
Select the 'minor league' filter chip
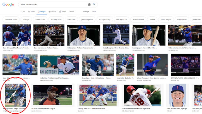point(166,19)
